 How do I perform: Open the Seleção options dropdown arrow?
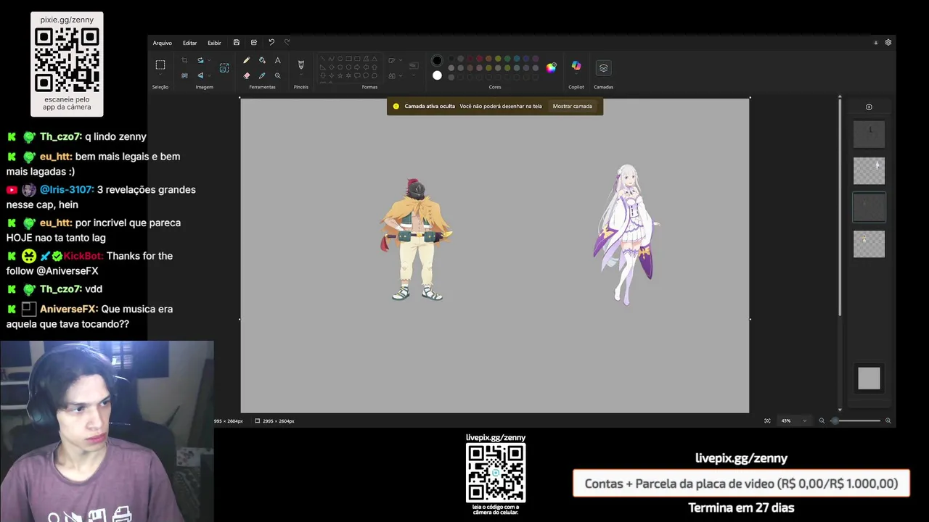click(x=160, y=75)
